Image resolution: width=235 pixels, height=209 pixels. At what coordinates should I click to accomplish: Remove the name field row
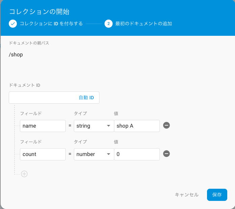[166, 125]
